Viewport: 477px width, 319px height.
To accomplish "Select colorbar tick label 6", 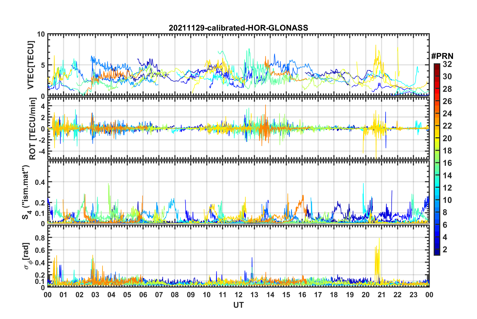I will pyautogui.click(x=445, y=225).
